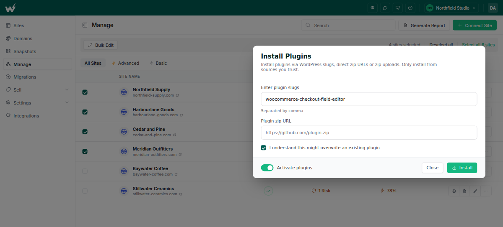Click the WordPress icon for Meridian Outfitters

(124, 151)
